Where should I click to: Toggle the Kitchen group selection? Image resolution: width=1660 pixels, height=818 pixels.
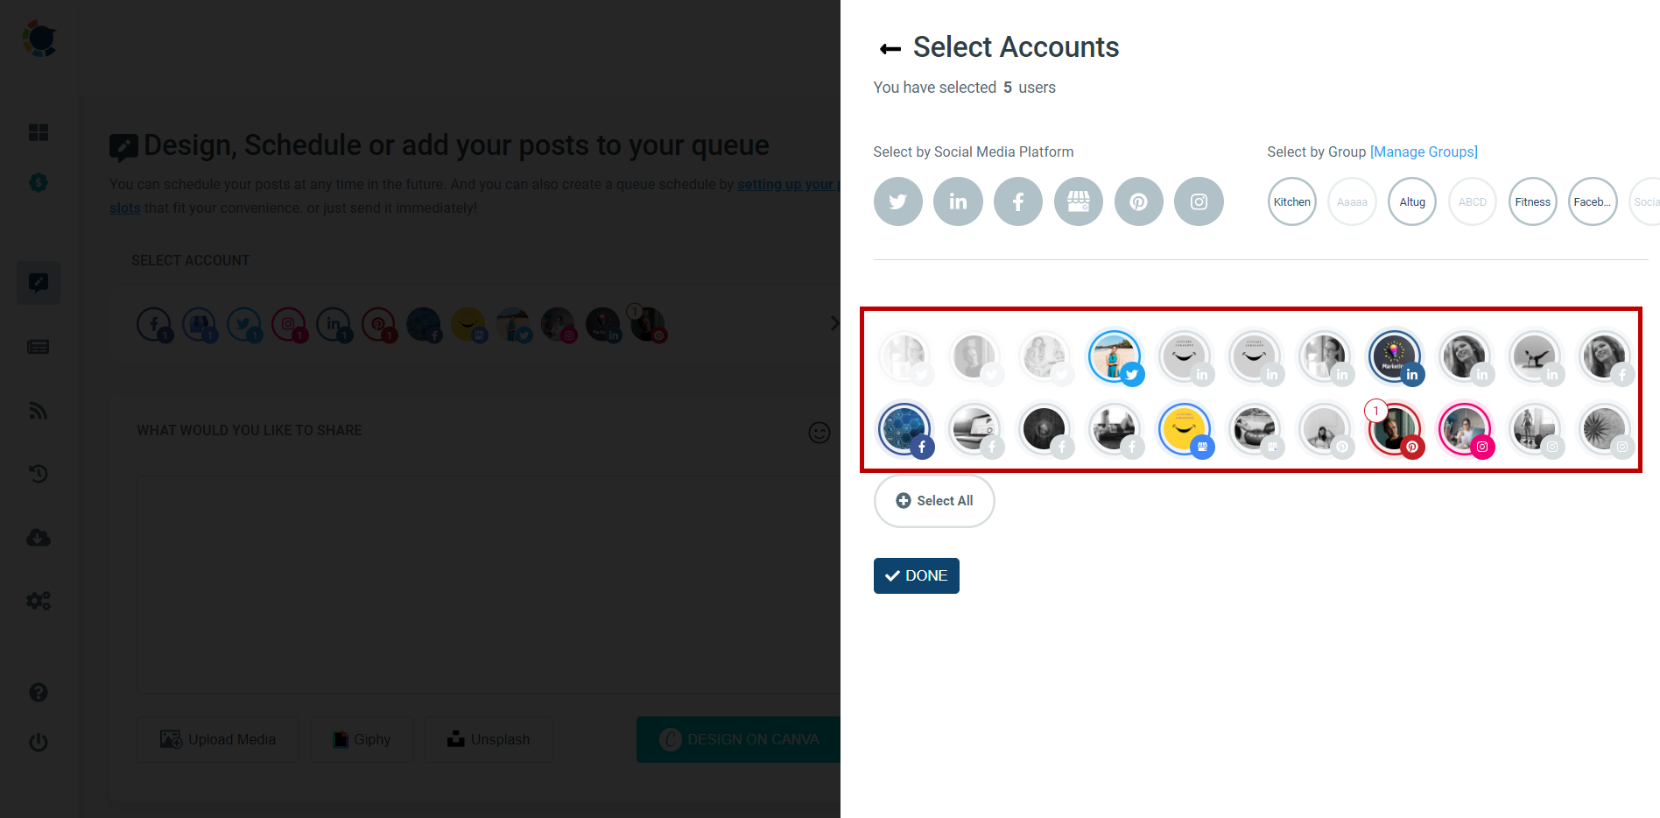pos(1291,201)
